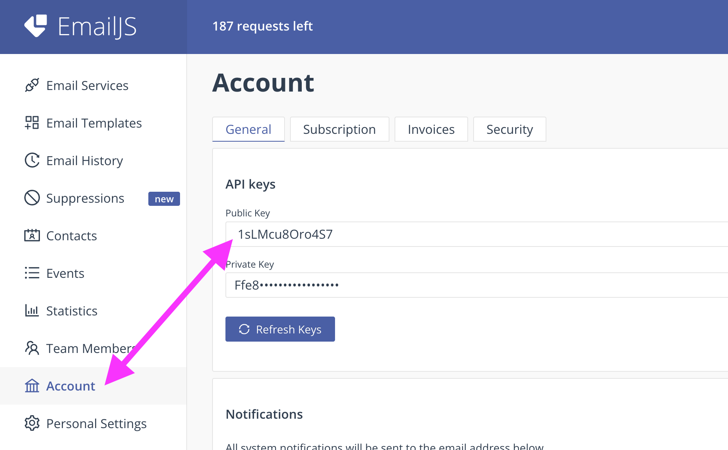This screenshot has width=728, height=450.
Task: Click the Personal Settings gear icon
Action: point(32,423)
